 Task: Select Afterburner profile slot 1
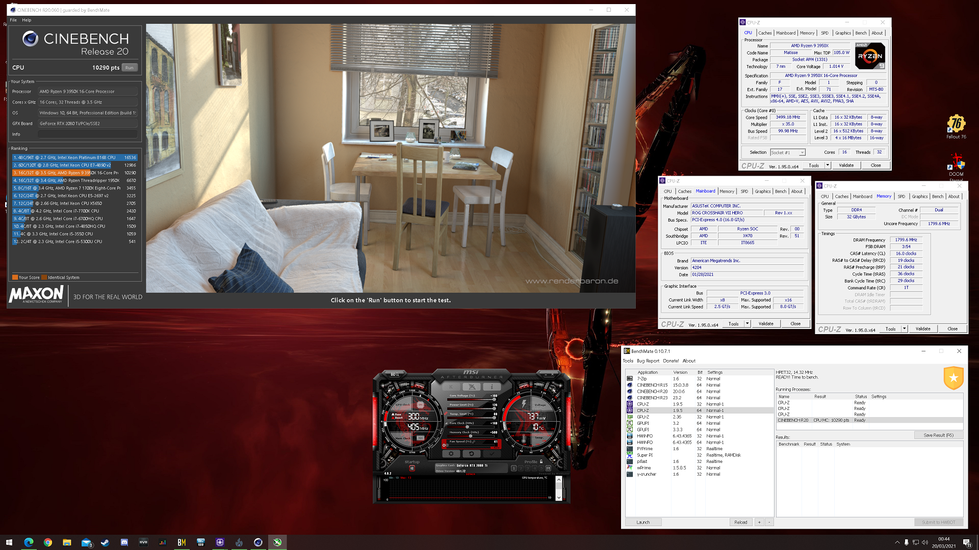[513, 468]
